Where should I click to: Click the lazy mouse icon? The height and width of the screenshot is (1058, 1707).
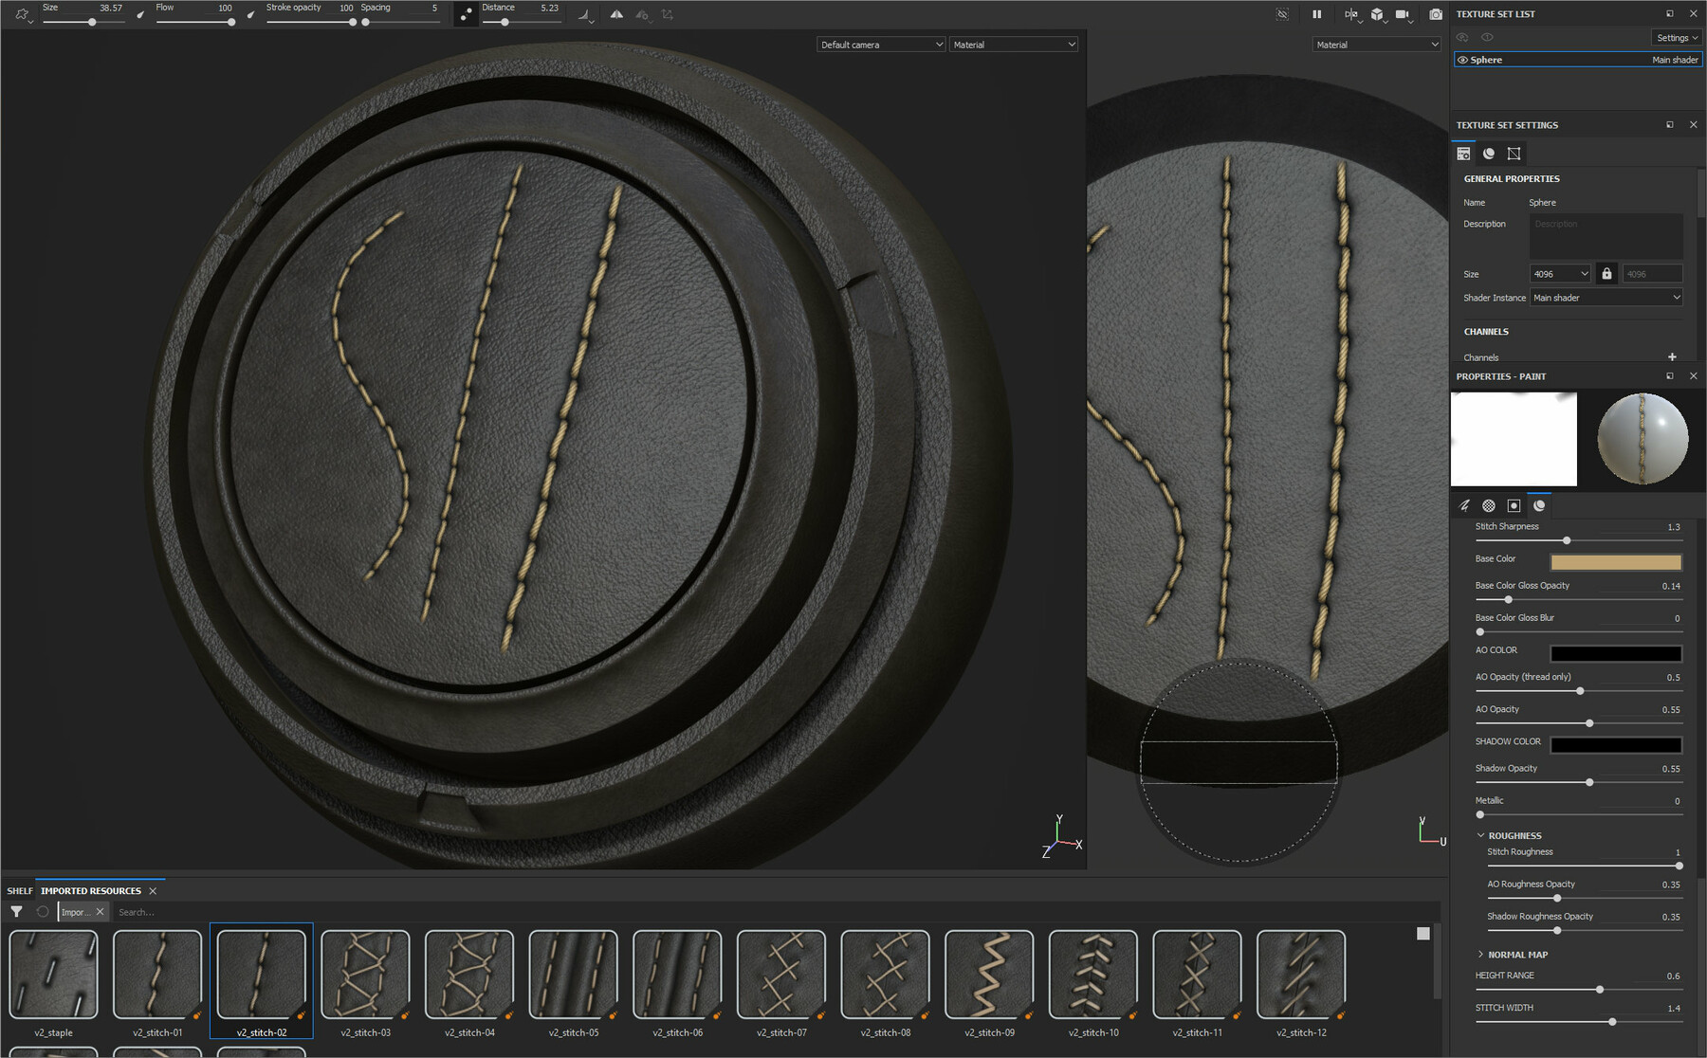pyautogui.click(x=465, y=14)
